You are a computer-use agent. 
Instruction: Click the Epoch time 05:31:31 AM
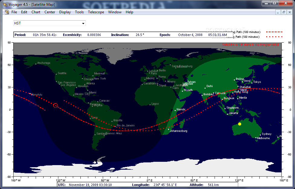pos(218,35)
